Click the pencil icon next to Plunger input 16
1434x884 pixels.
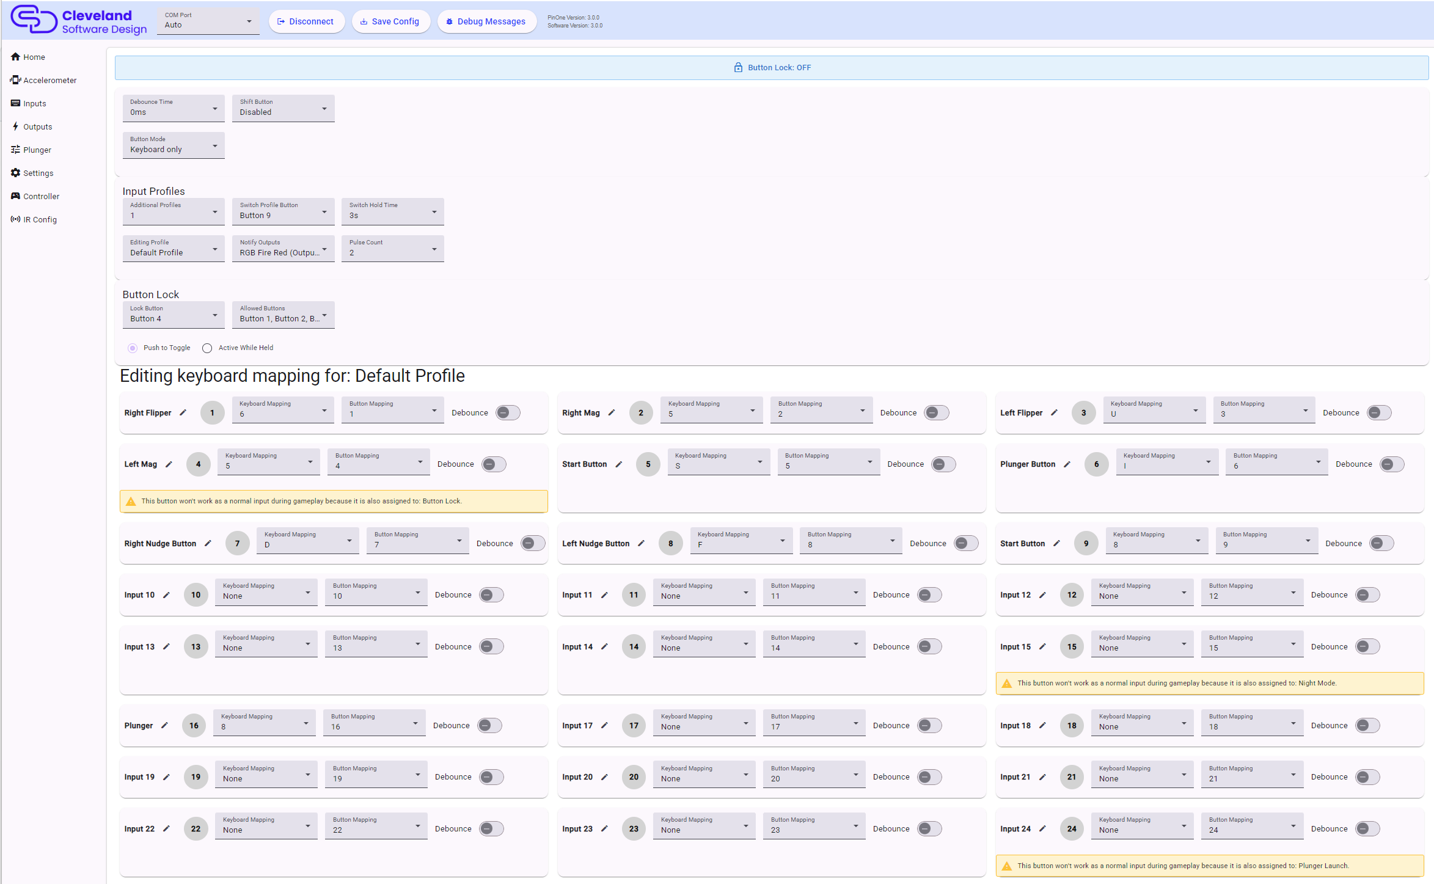tap(164, 726)
